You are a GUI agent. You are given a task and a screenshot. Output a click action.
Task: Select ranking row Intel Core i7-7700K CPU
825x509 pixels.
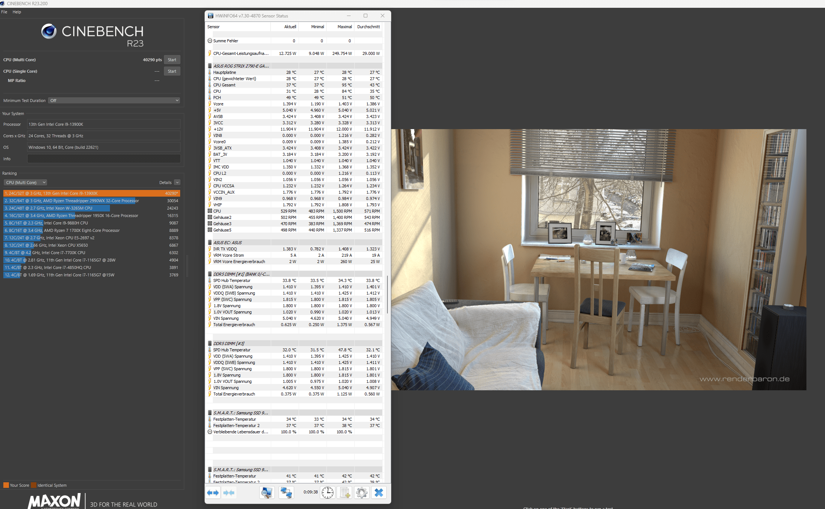[x=92, y=253]
